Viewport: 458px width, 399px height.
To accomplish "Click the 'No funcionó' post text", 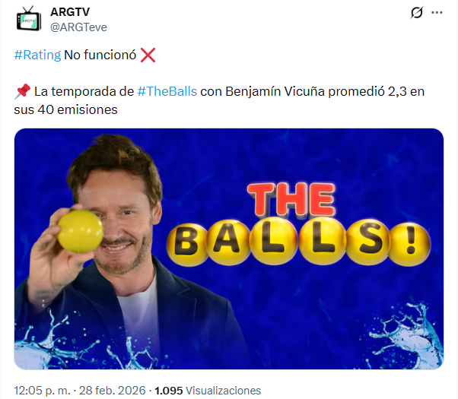I will 100,55.
